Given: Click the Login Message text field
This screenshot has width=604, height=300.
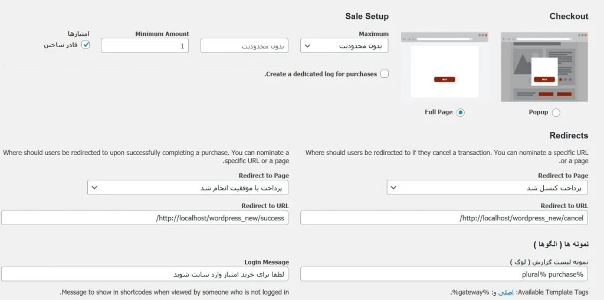Looking at the screenshot, I should [145, 274].
